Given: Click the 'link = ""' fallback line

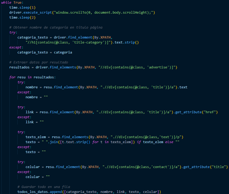Looking at the screenshot, I should point(35,122).
